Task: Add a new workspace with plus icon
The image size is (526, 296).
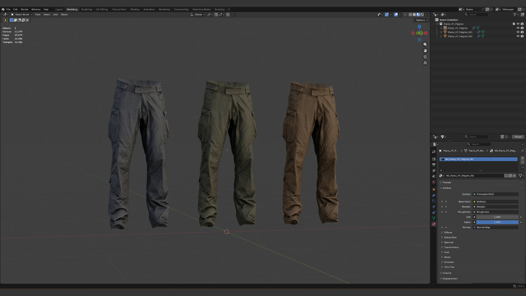Action: (x=229, y=9)
